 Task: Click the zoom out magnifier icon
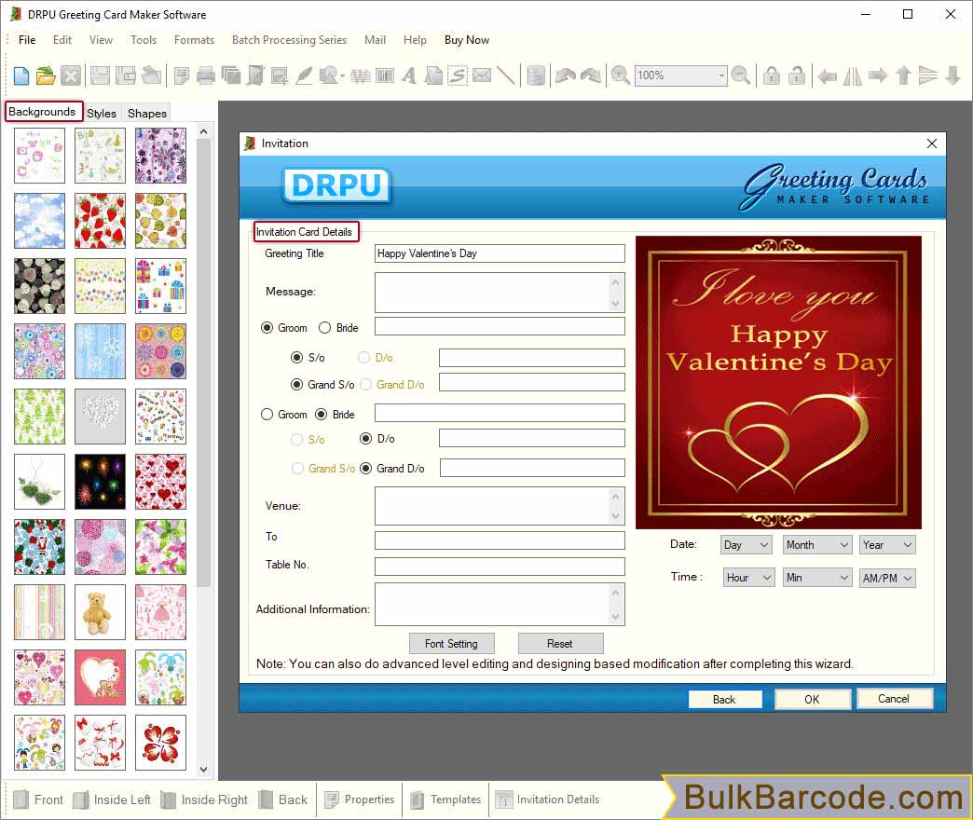[740, 75]
